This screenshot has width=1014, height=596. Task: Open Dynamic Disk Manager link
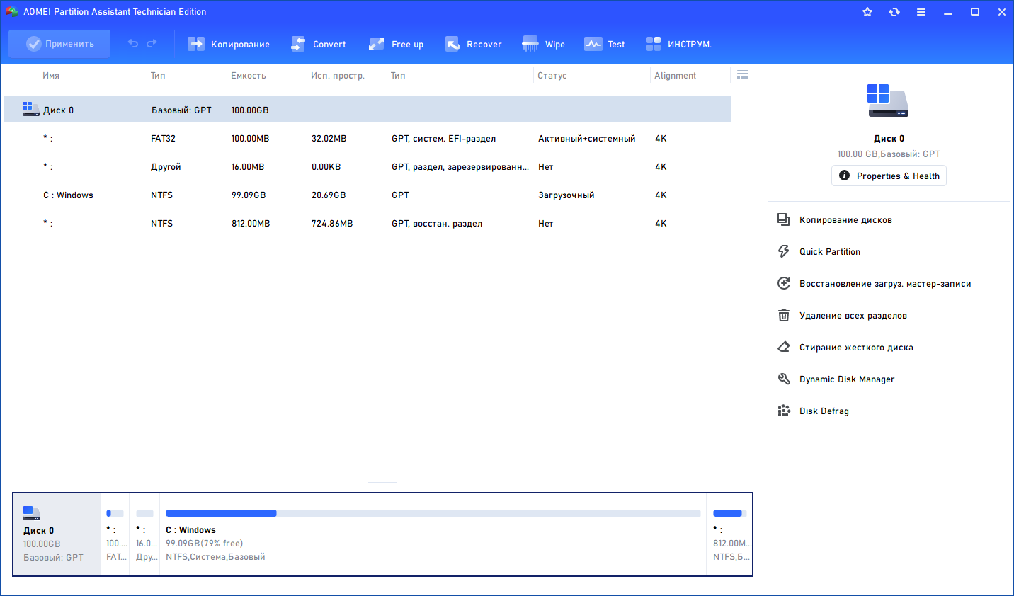point(847,379)
